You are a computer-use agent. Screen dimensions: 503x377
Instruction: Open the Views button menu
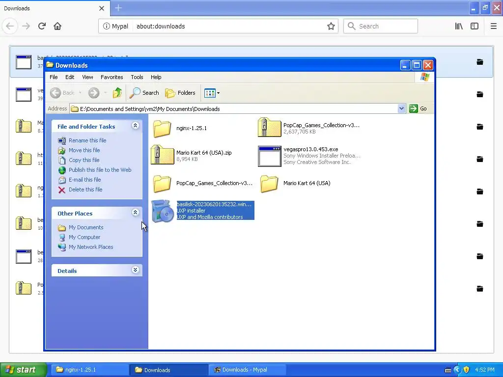point(212,93)
